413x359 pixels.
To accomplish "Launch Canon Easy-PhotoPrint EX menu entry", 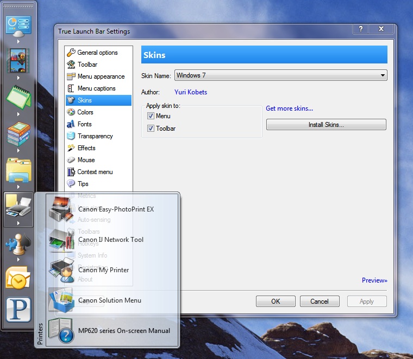I will pyautogui.click(x=112, y=209).
